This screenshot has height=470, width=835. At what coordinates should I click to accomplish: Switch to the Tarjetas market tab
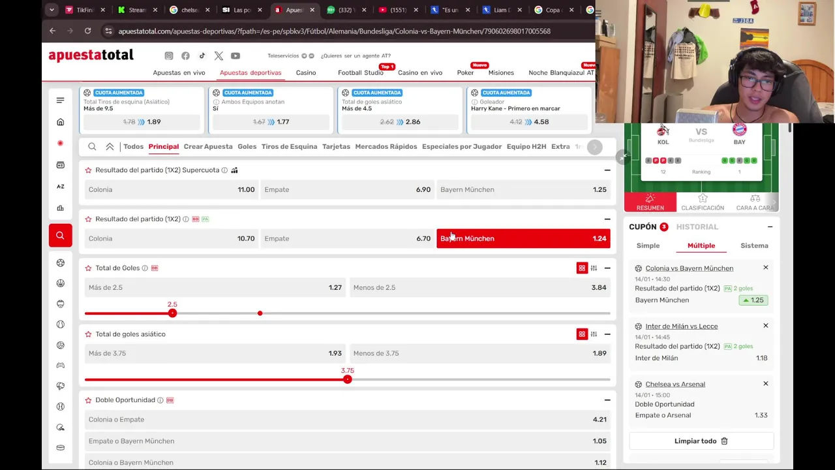pyautogui.click(x=336, y=146)
